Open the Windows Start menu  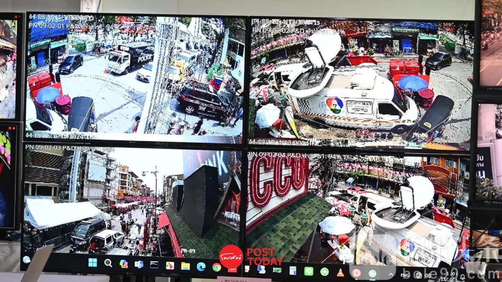(x=92, y=262)
